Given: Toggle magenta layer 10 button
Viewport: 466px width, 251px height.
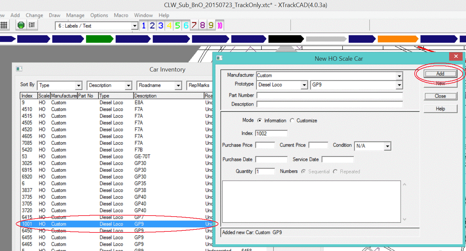Looking at the screenshot, I should [219, 26].
